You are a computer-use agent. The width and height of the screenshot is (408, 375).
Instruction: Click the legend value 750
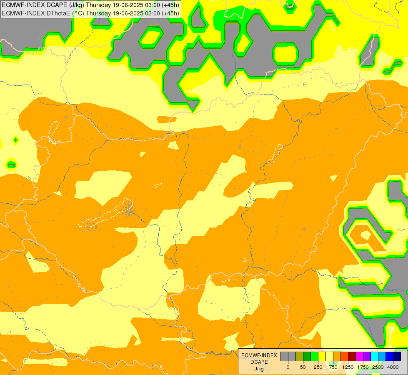click(333, 367)
